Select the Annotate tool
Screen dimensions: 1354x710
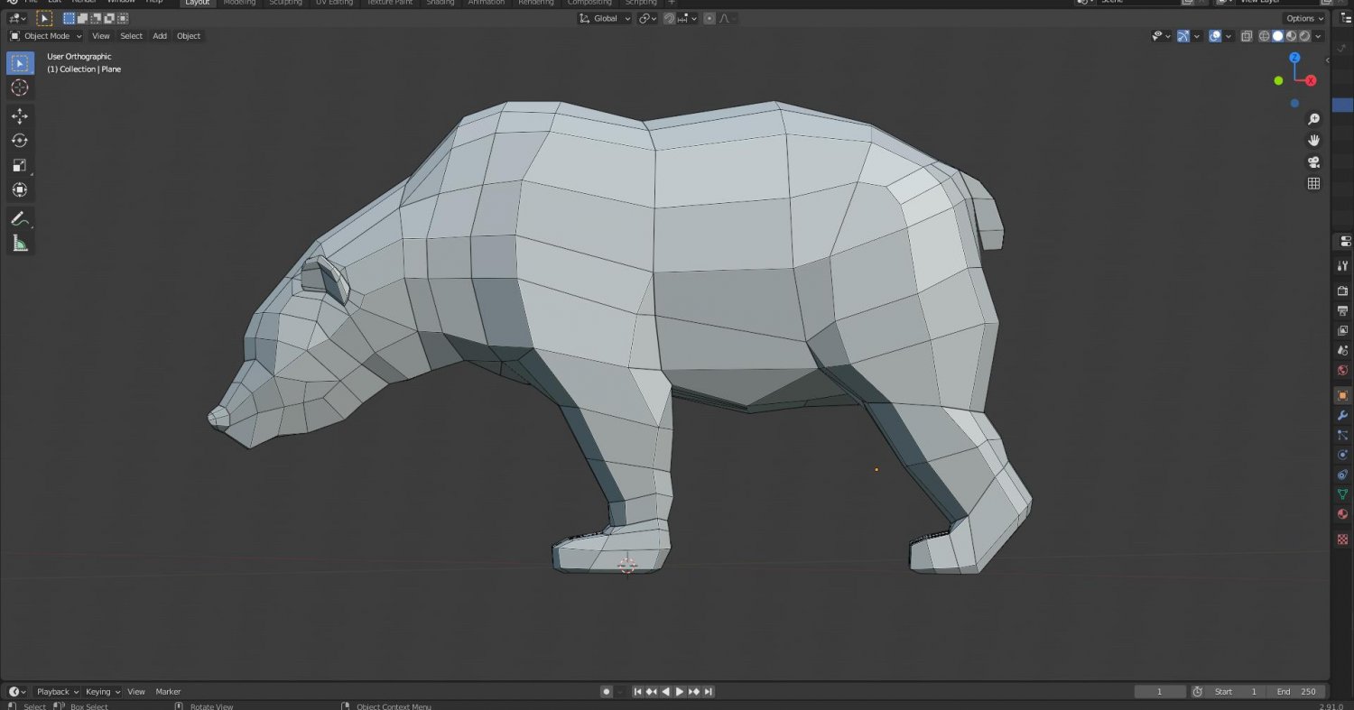[20, 218]
